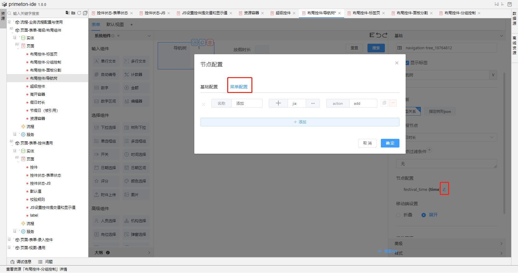Open icon picker via the ellipsis button

[x=313, y=103]
